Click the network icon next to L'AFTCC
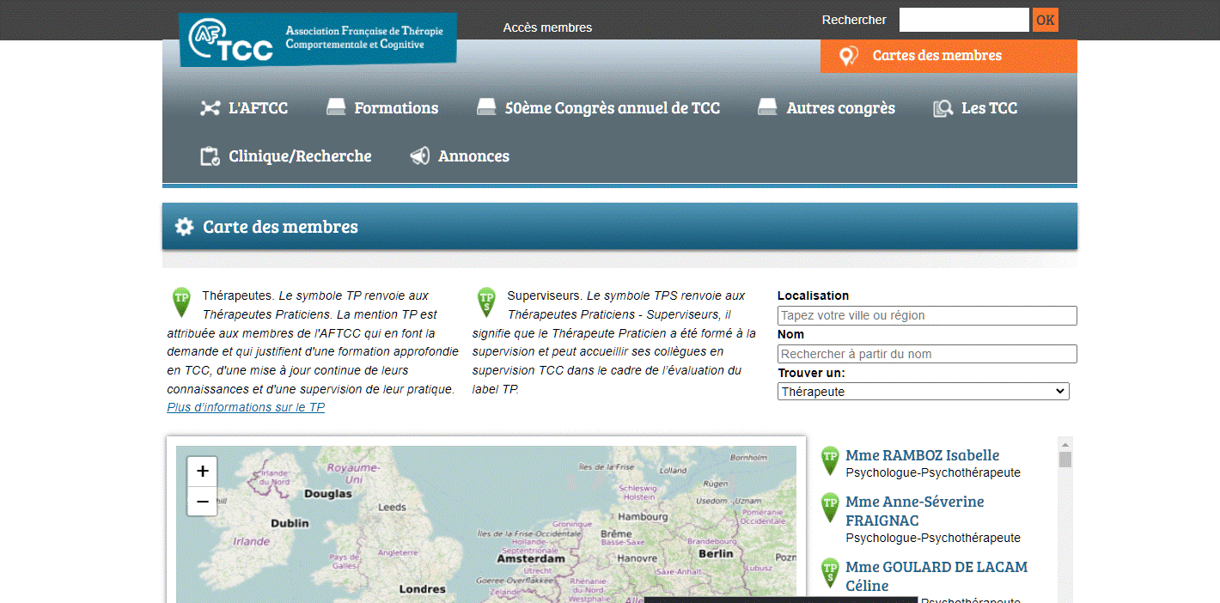 pos(210,108)
